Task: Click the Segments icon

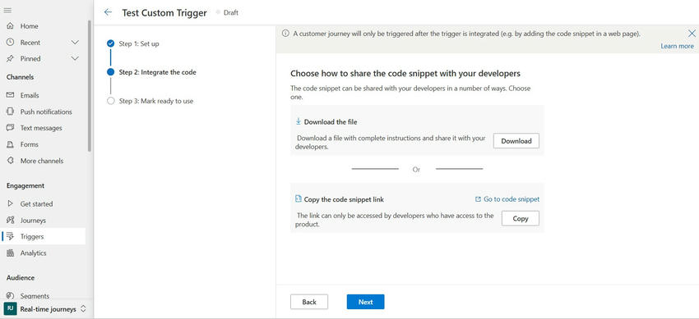Action: pyautogui.click(x=10, y=295)
